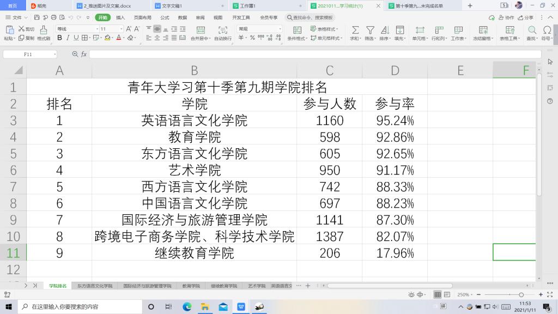Click the Find (查找) magnifier icon
This screenshot has height=314, width=558.
coord(532,30)
